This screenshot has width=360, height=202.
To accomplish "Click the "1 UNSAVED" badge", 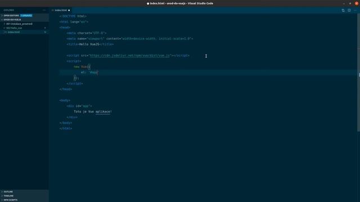I will coord(26,16).
